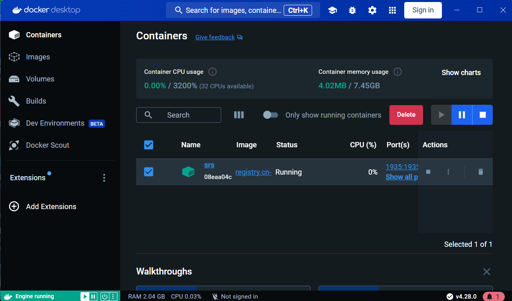Open the engine three-dot menu in footer
The height and width of the screenshot is (301, 512).
(113, 297)
